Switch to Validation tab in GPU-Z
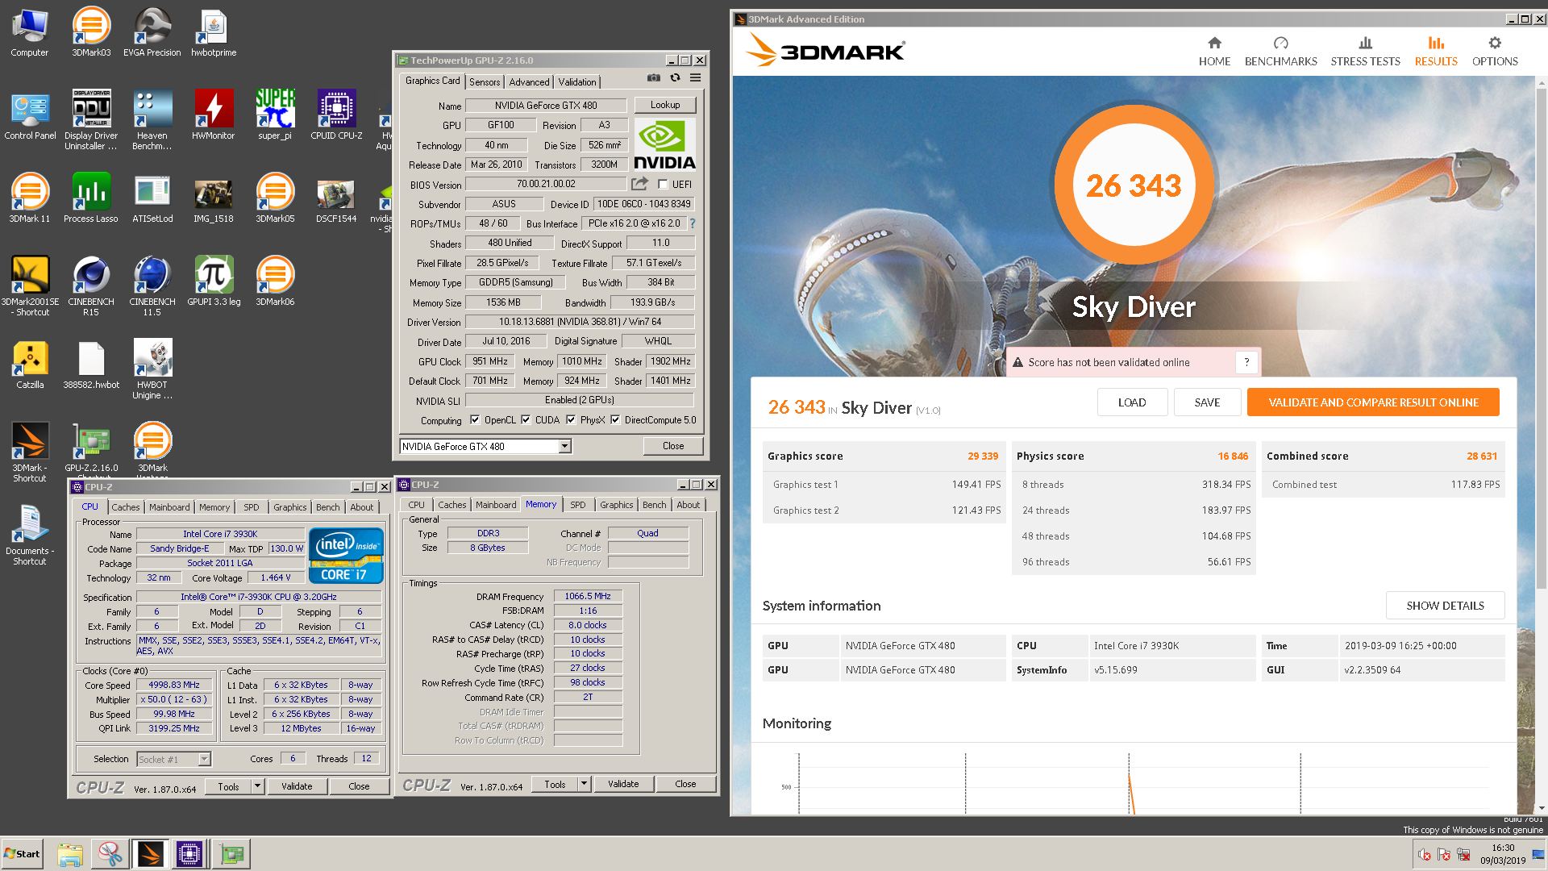The width and height of the screenshot is (1548, 871). point(577,82)
